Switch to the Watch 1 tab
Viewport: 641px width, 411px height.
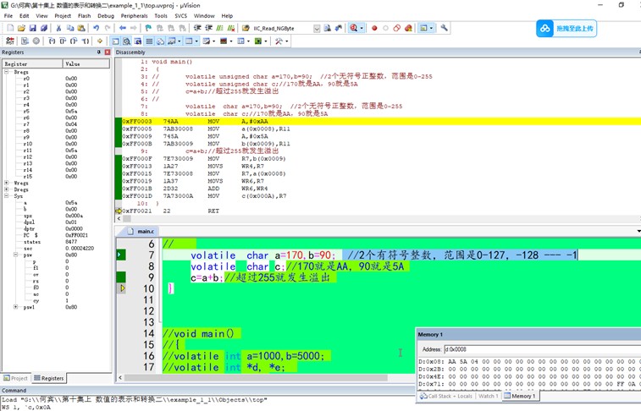point(488,396)
